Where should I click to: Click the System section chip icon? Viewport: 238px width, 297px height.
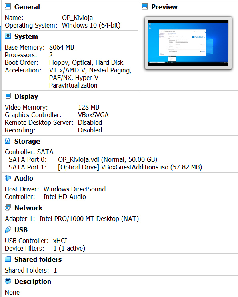pos(8,36)
